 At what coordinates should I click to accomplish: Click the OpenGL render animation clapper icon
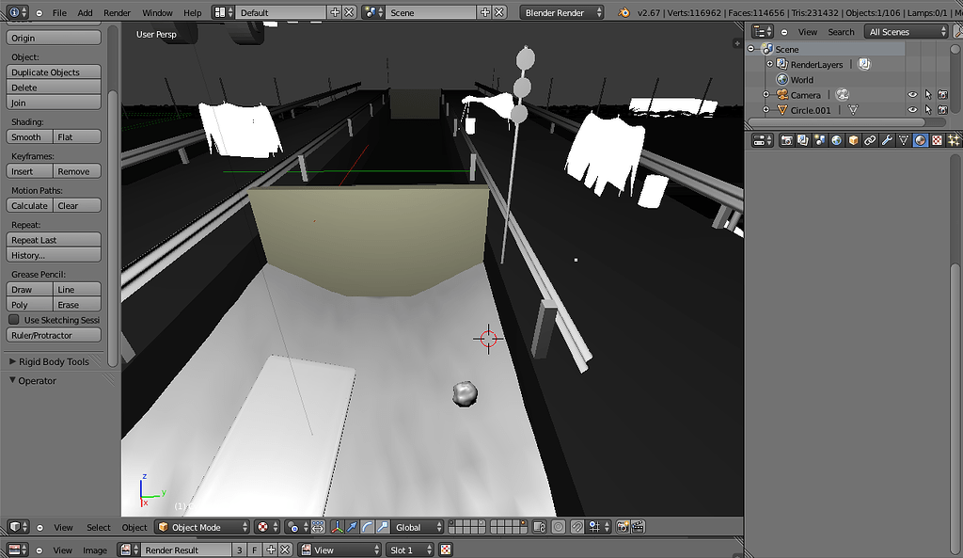tap(638, 527)
